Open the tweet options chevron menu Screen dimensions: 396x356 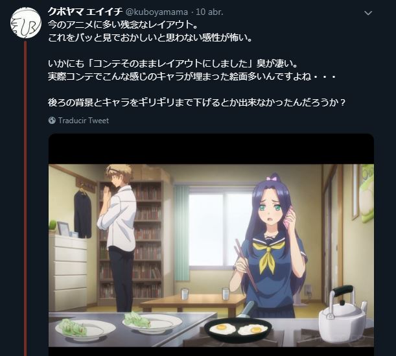pos(368,13)
